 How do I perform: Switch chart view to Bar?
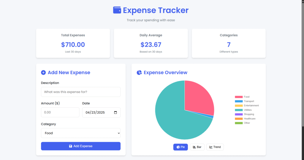[x=197, y=147]
